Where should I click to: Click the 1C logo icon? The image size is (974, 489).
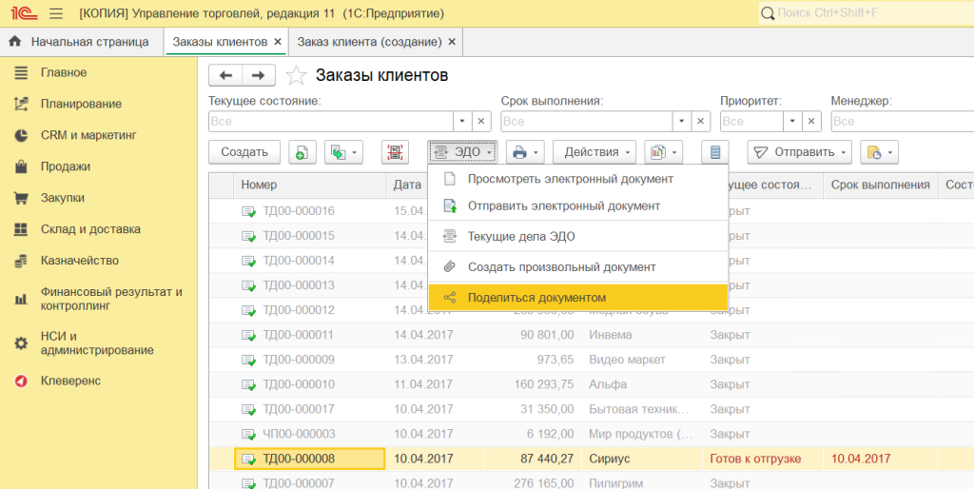[x=24, y=13]
